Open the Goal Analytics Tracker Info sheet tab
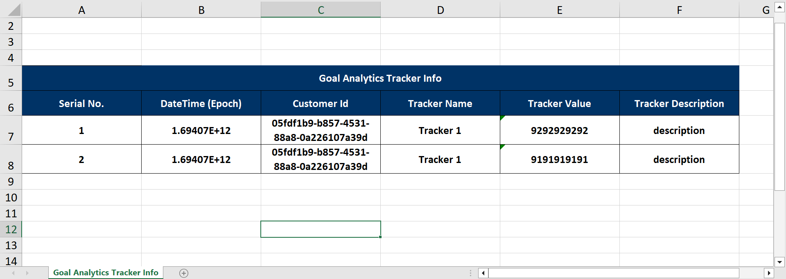This screenshot has width=786, height=279. tap(106, 272)
